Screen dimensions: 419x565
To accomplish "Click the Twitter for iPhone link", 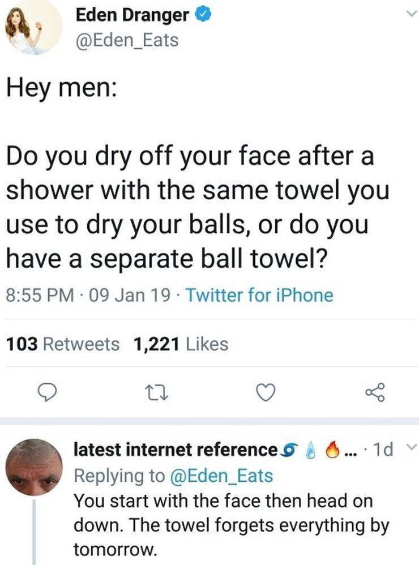I will pos(259,295).
